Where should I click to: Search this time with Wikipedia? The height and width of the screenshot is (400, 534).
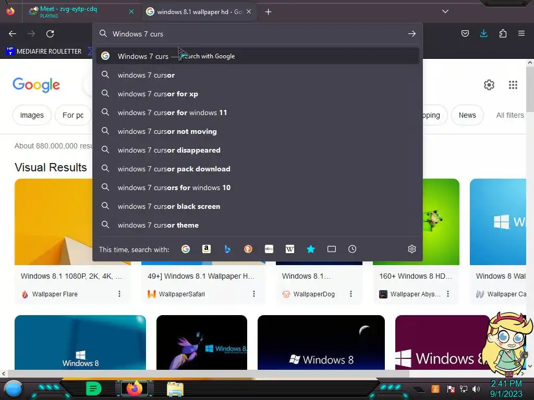(290, 249)
